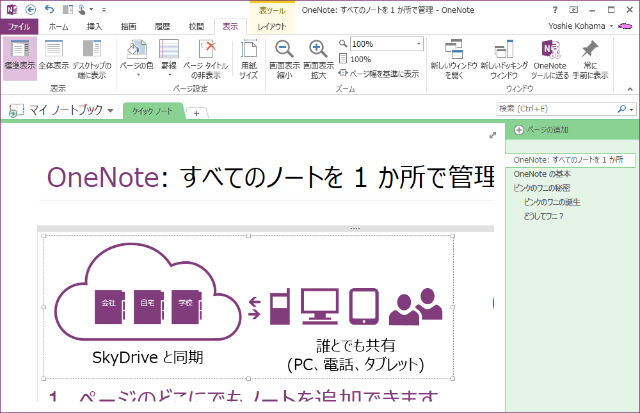
Task: Open the help question mark
Action: (555, 10)
